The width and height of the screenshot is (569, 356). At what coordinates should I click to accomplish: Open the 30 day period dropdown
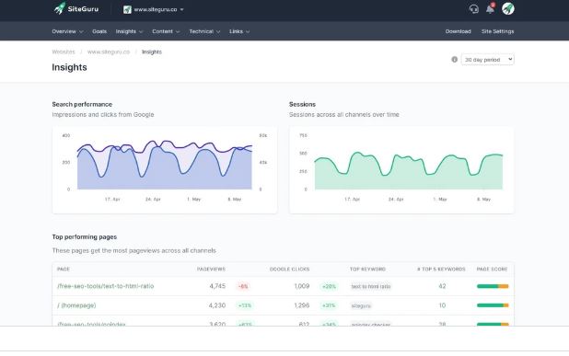[488, 60]
